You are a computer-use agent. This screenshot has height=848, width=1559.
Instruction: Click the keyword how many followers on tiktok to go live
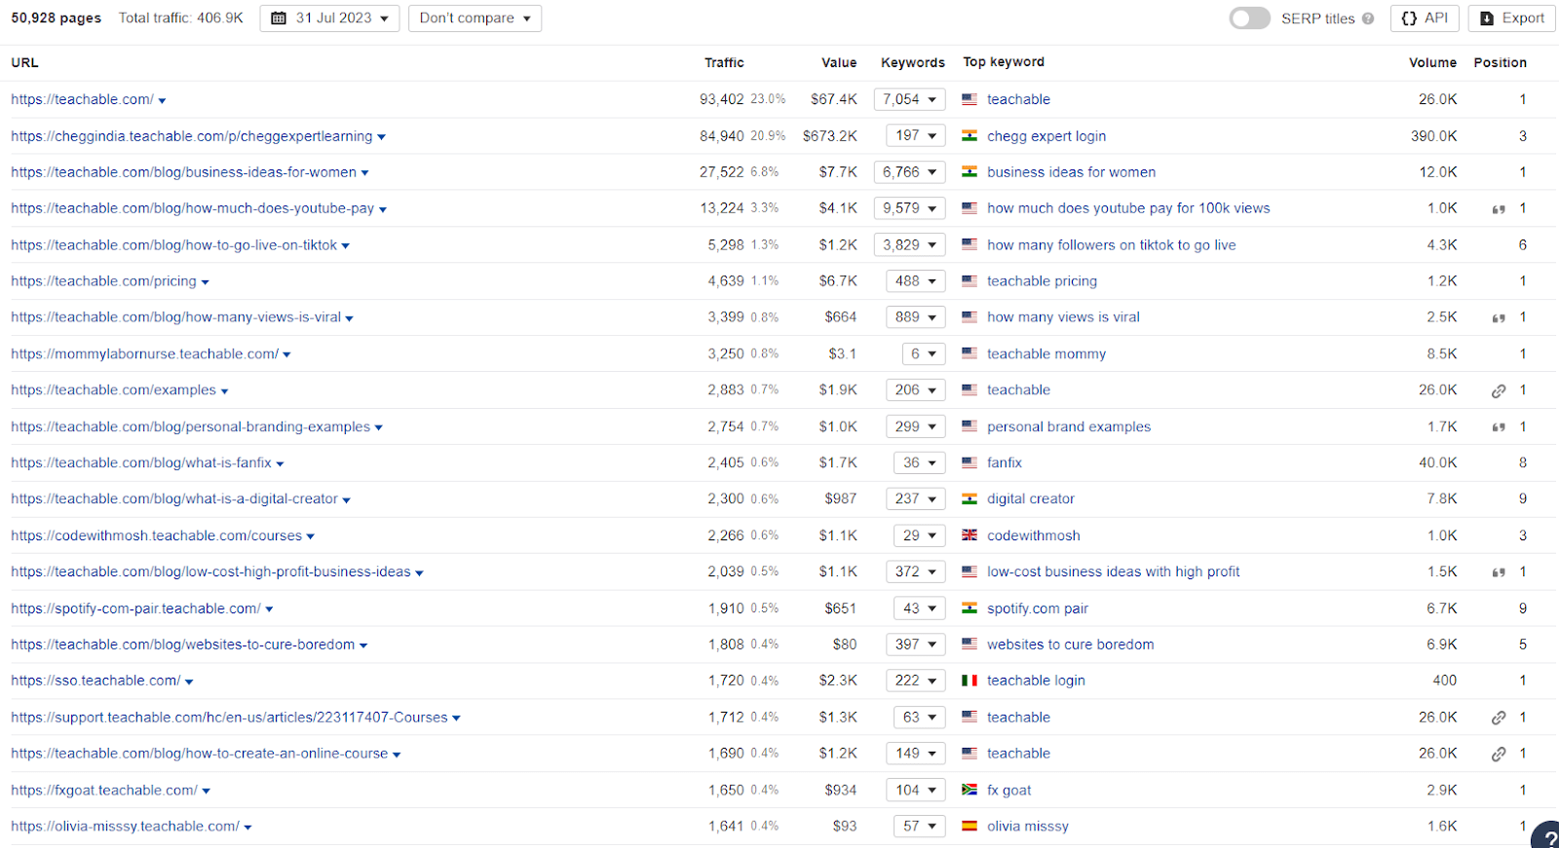click(x=1111, y=245)
